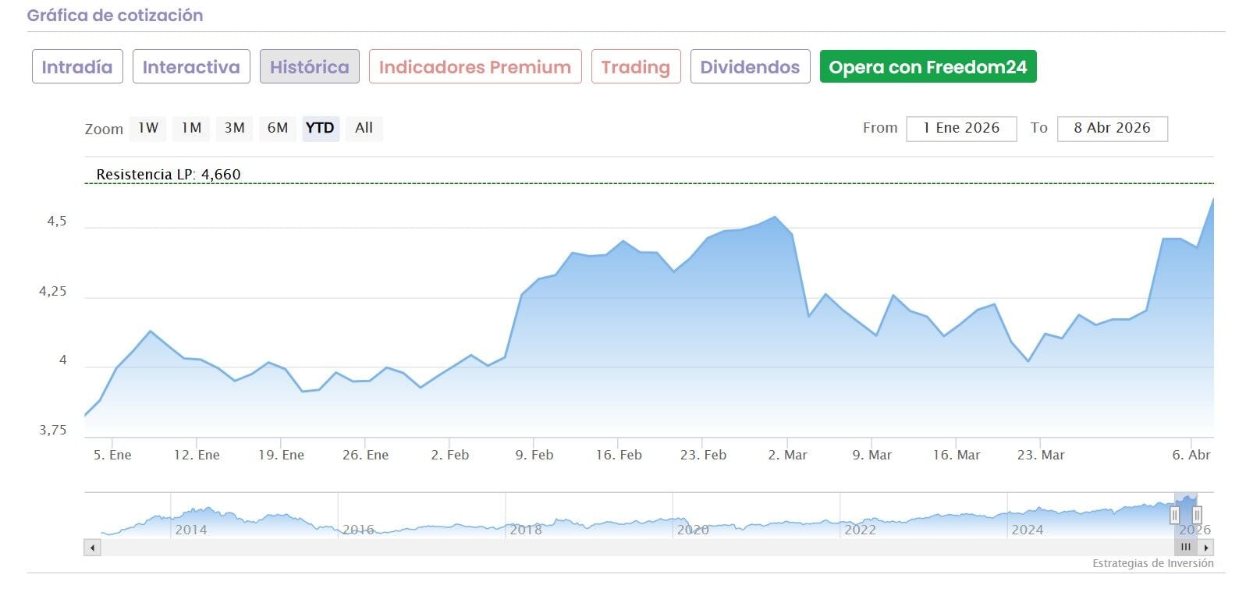The width and height of the screenshot is (1246, 610).
Task: Select the Histórica tab
Action: [x=309, y=67]
